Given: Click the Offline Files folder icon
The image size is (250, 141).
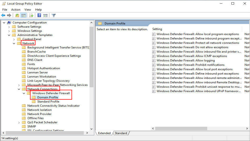Looking at the screenshot, I should [24, 118].
